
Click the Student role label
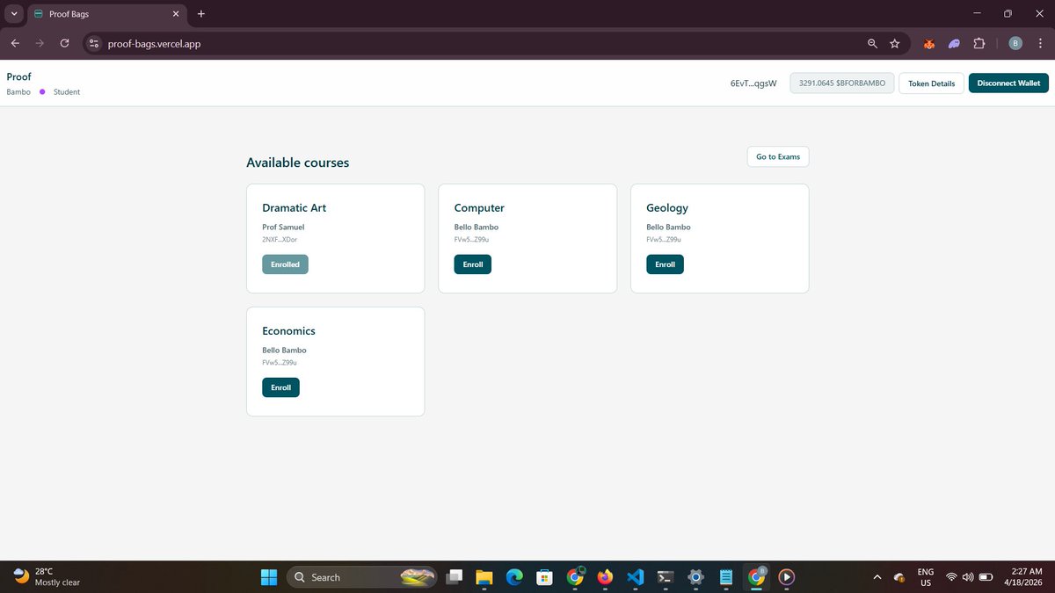[x=67, y=91]
